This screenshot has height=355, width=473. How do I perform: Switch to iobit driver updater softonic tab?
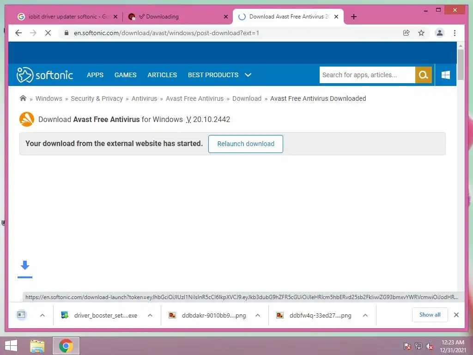[67, 17]
